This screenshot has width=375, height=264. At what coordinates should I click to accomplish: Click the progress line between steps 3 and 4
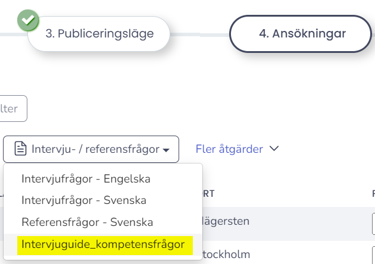[x=199, y=35]
